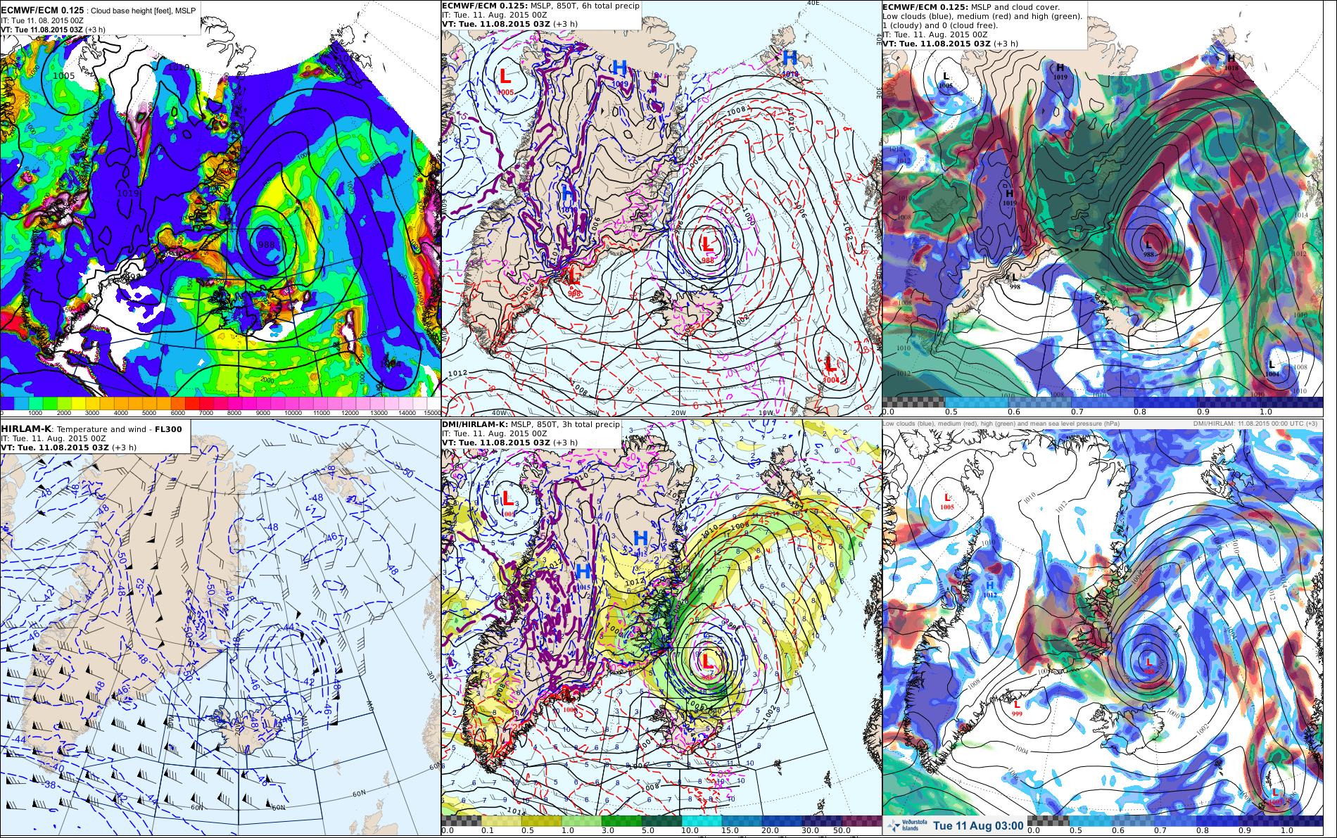Click 'DMI/HIRLAM-K: MSLP, 850T, 3h total precip' title
1337x838 pixels.
pos(531,424)
